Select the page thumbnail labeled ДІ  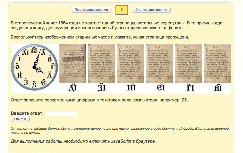[73, 63]
